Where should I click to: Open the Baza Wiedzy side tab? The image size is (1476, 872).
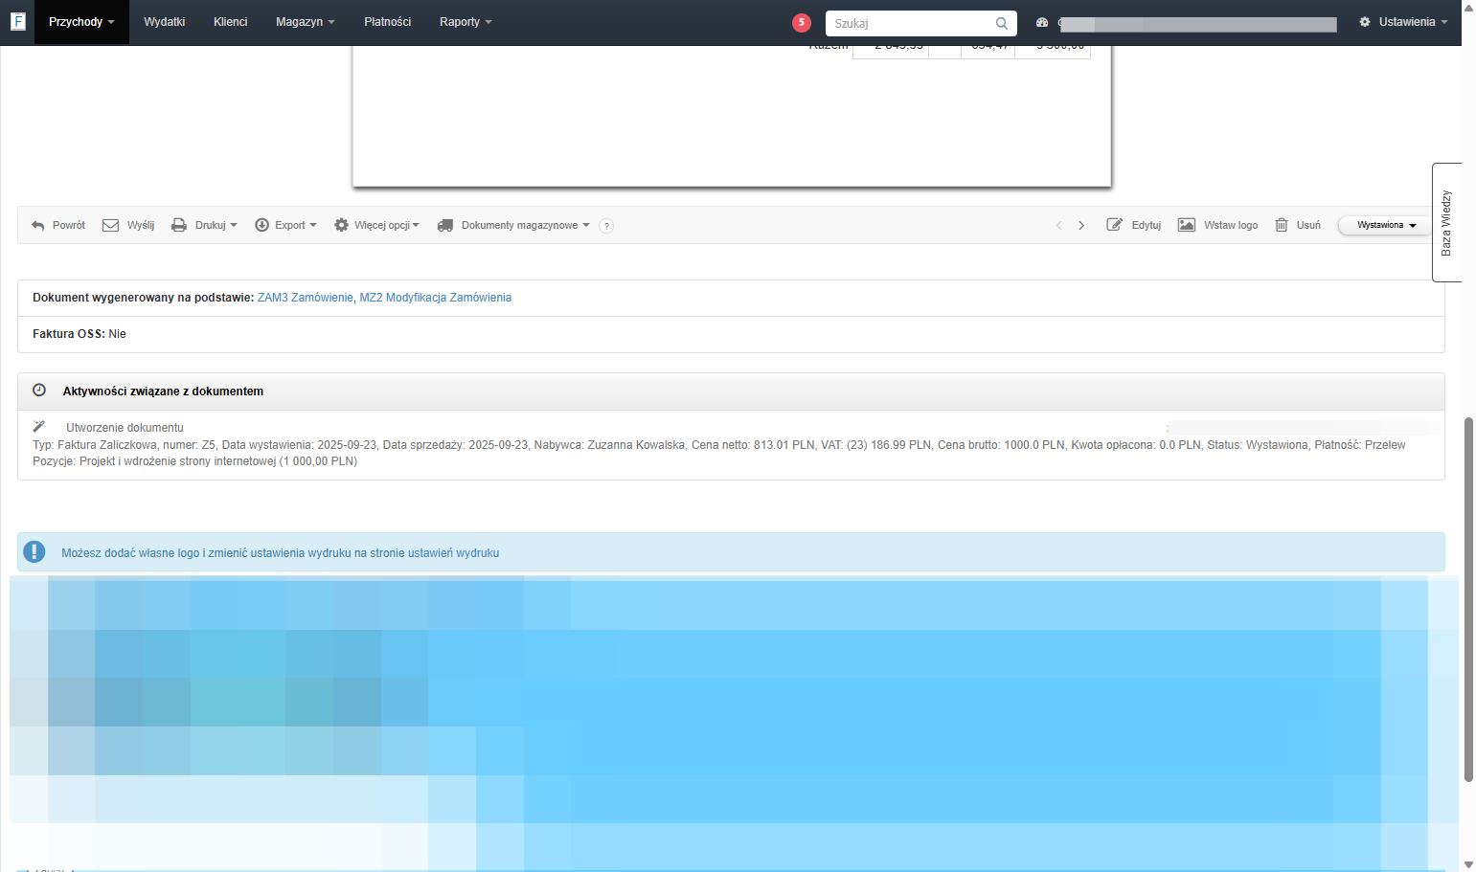click(1446, 222)
